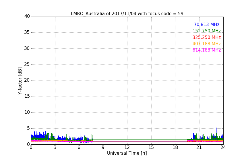Click the x-axis tick label 6
248x165 pixels.
coord(79,148)
